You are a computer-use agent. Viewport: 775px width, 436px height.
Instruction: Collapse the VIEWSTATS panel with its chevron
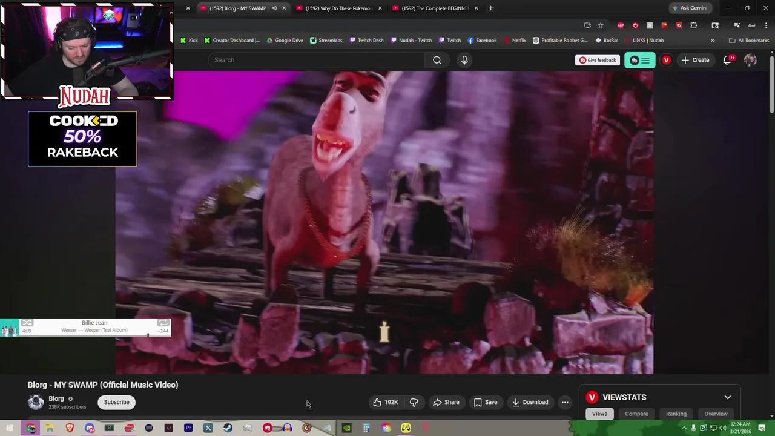click(728, 397)
